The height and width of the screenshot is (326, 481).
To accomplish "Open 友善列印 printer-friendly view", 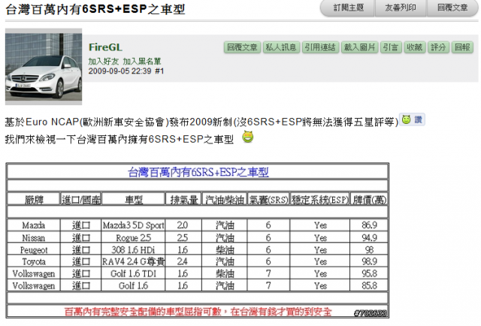I will pyautogui.click(x=401, y=8).
